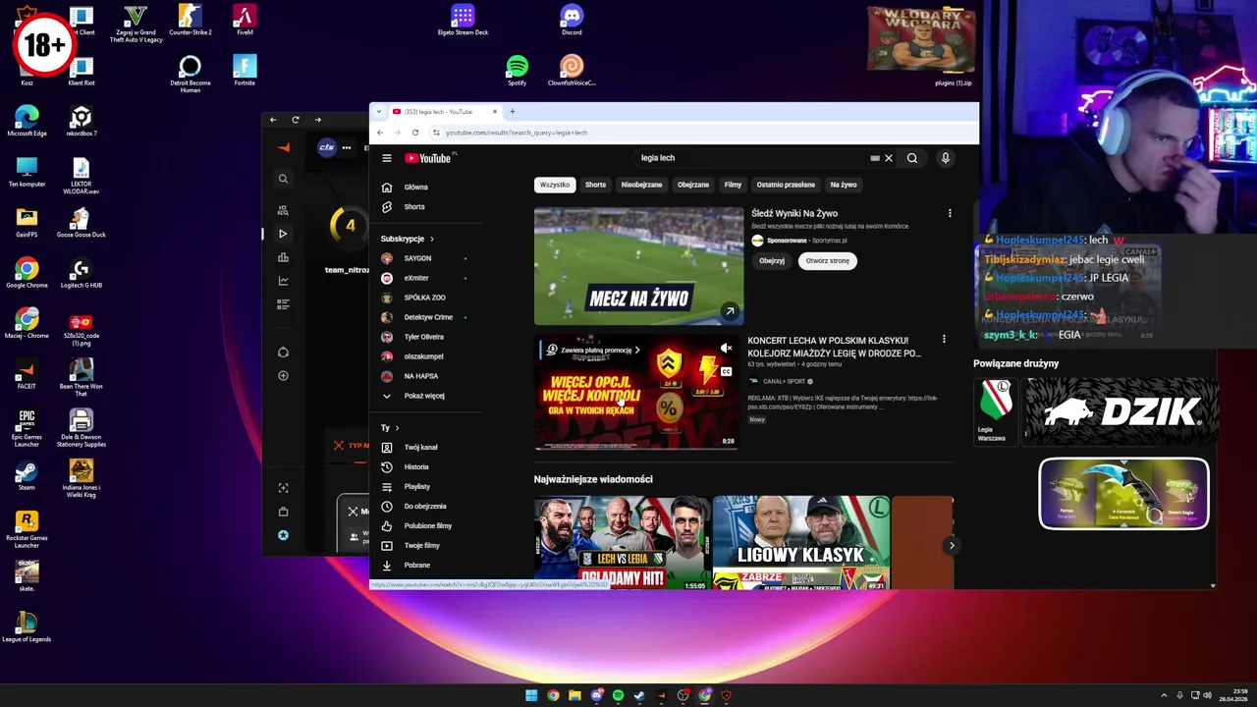Open options menu for Śledź Wyniki Na Żywo ad
The width and height of the screenshot is (1257, 707).
pos(950,213)
